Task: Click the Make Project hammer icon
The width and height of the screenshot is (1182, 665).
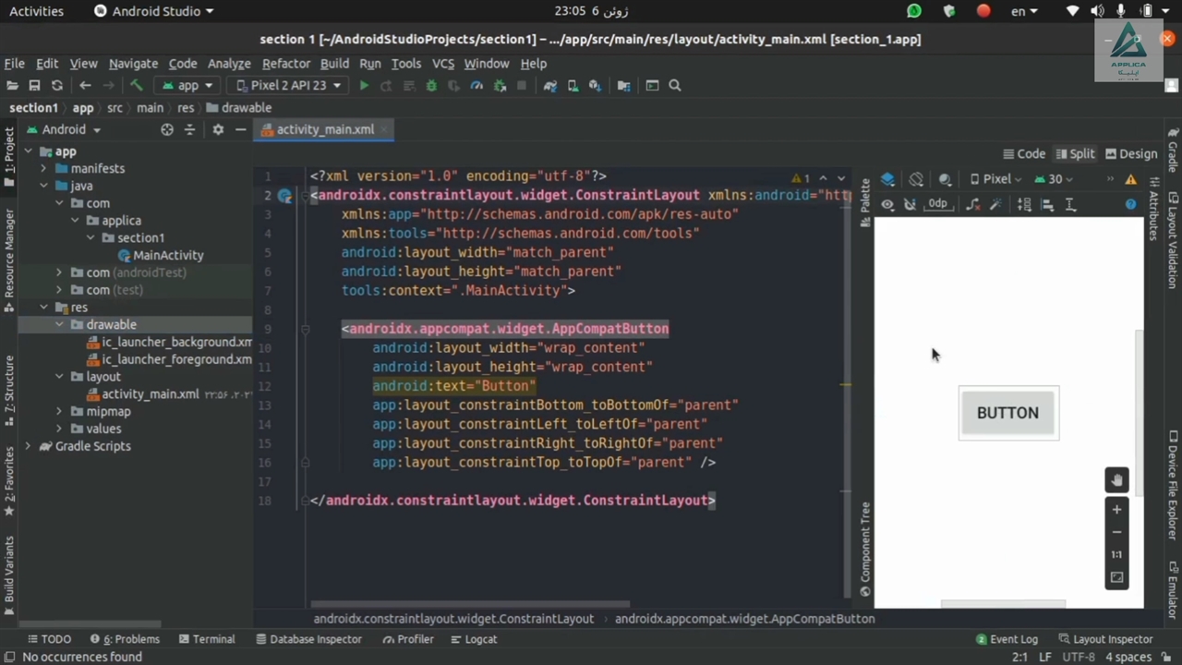Action: point(137,85)
